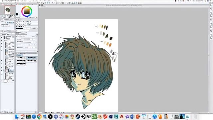This screenshot has height=120, width=213.
Task: Open Discord from the dock
Action: [56, 117]
